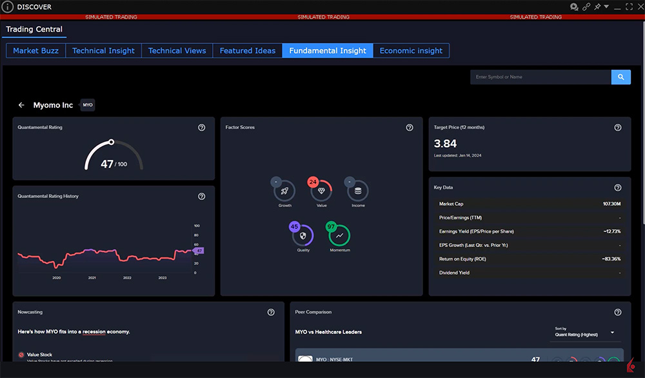Click the Enter Symbol or Name field
This screenshot has height=378, width=645.
click(541, 77)
